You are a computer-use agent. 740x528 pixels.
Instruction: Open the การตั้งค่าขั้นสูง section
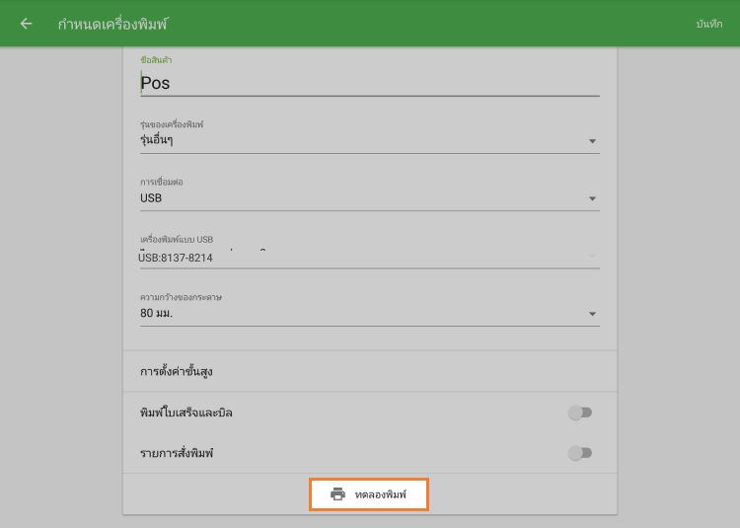pyautogui.click(x=178, y=372)
